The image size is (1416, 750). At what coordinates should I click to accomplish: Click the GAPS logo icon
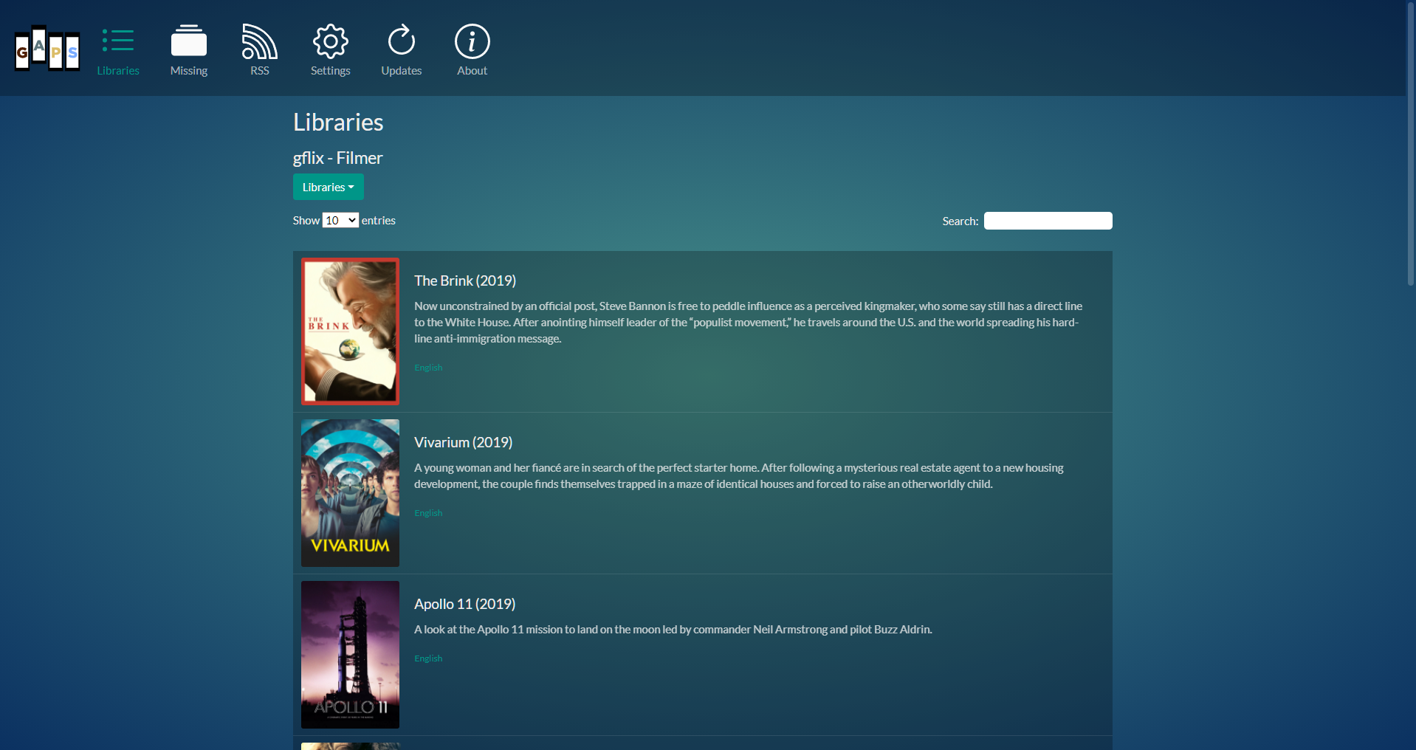click(47, 49)
